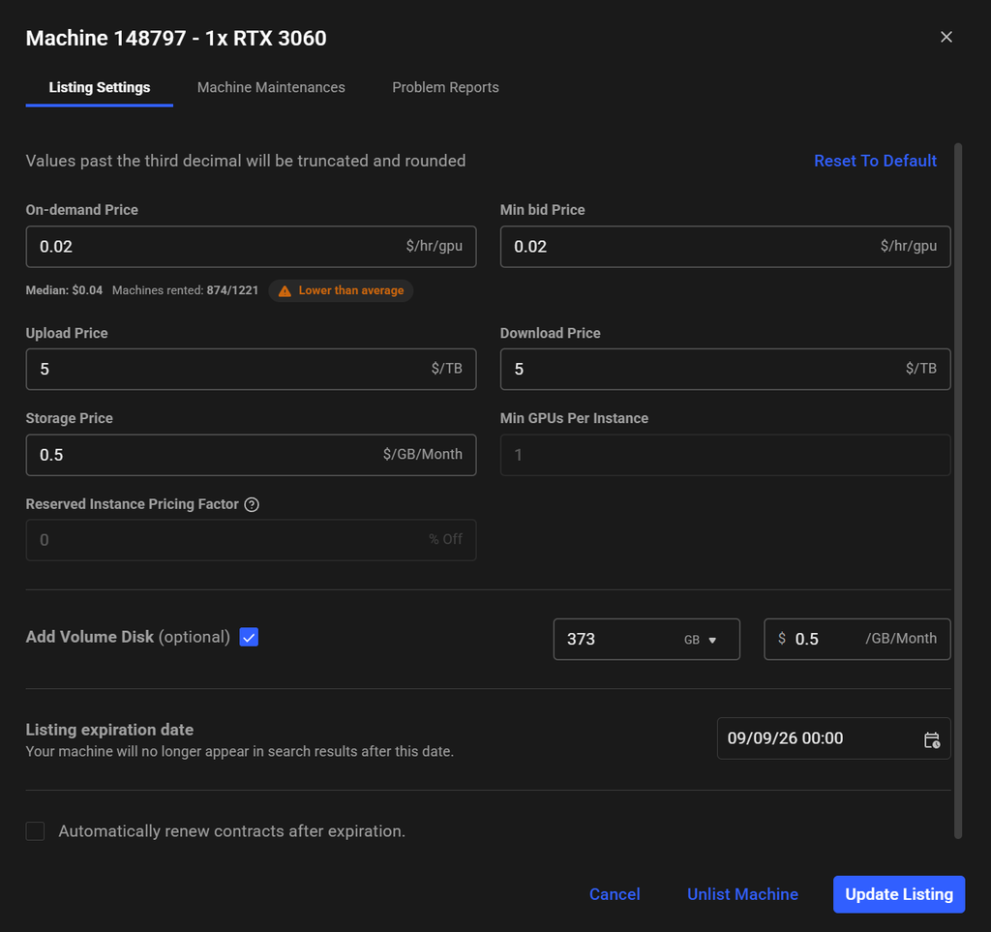991x932 pixels.
Task: Click the 'Machines rented: 874/1221' text
Action: [x=185, y=290]
